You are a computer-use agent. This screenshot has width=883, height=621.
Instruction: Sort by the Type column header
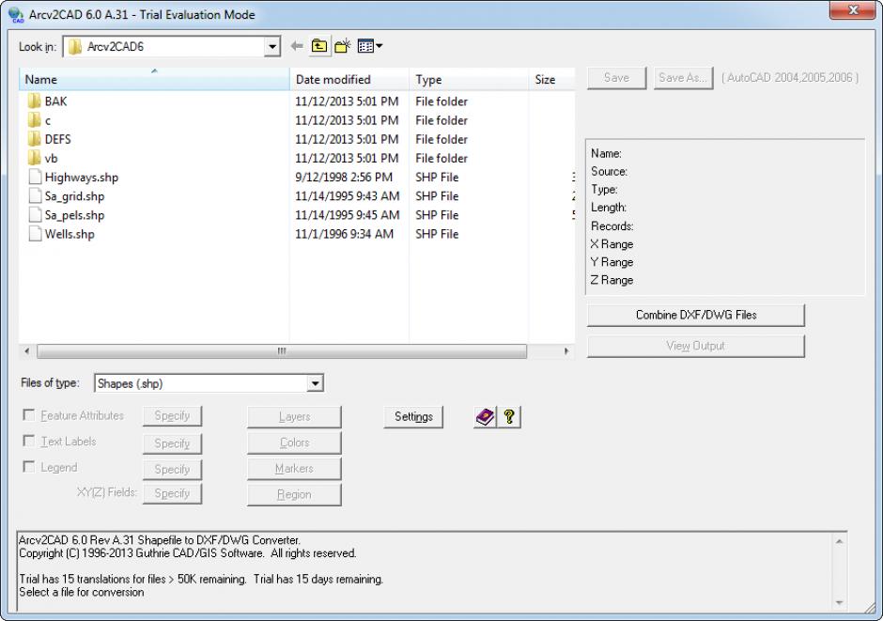coord(469,79)
